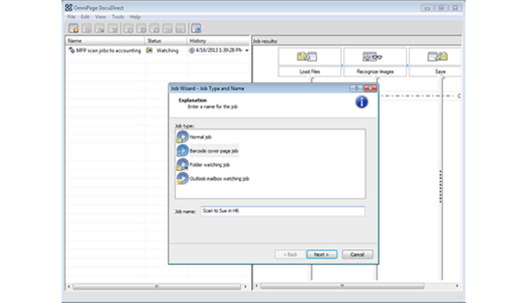
Task: Click the Recognize Images workflow step icon
Action: [x=372, y=56]
